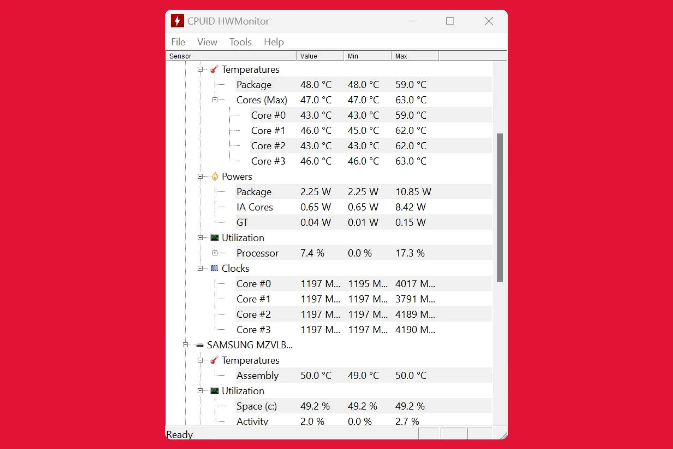Image resolution: width=673 pixels, height=449 pixels.
Task: Click the vertical scrollbar thumb
Action: coord(499,208)
